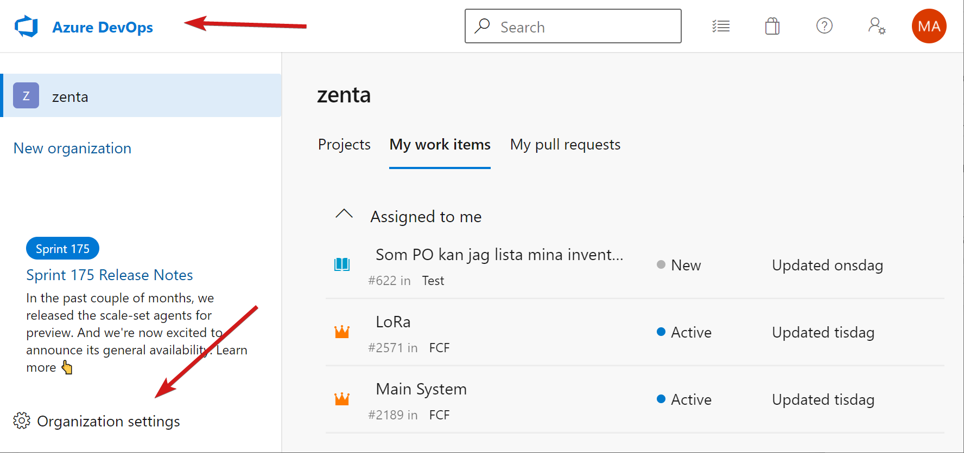Open the LoRa work item
The width and height of the screenshot is (964, 453).
(x=393, y=322)
